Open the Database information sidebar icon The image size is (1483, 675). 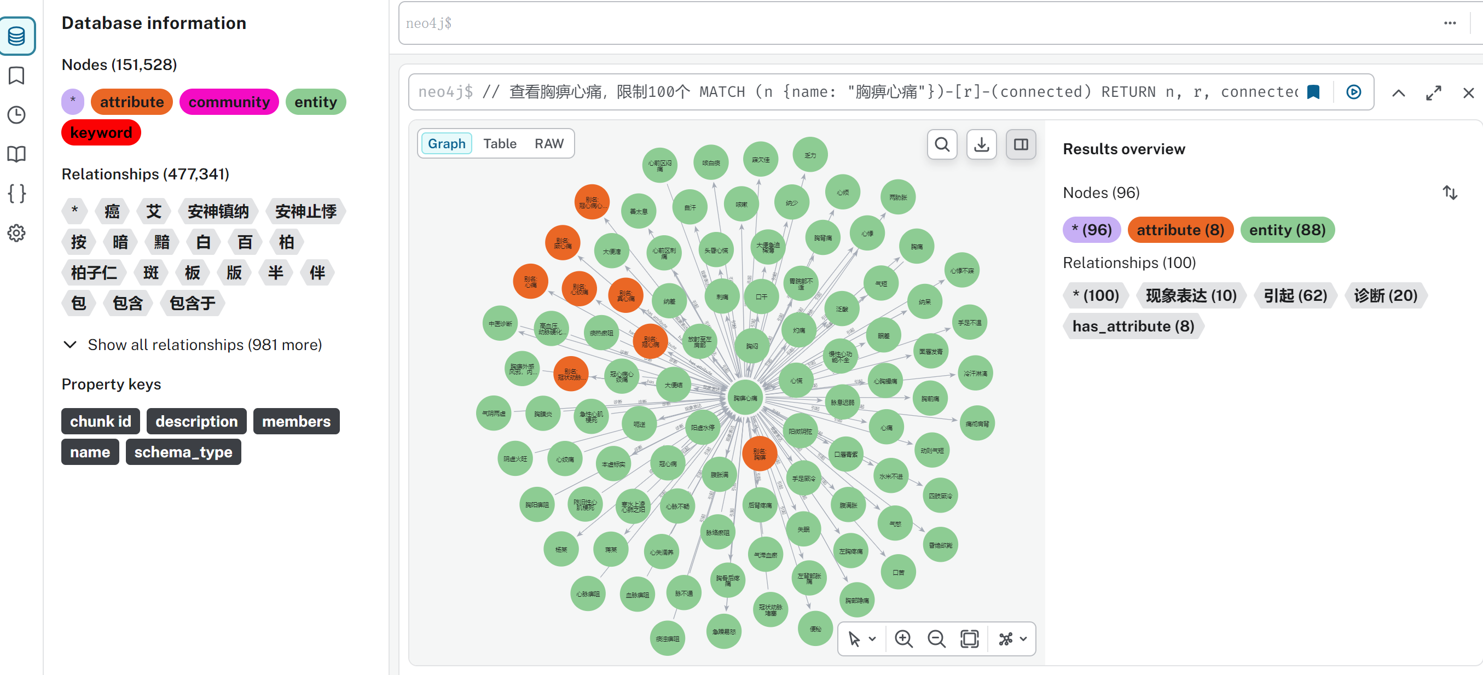pos(17,36)
